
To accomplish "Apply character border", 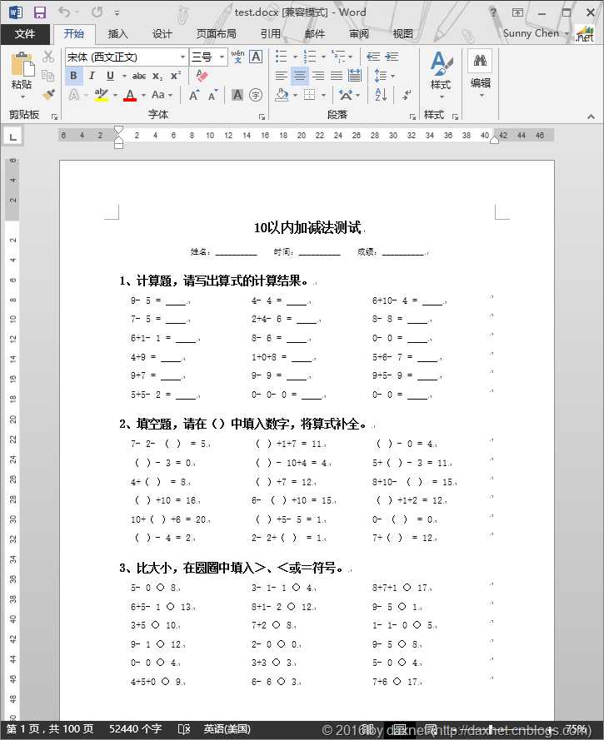I will point(256,57).
